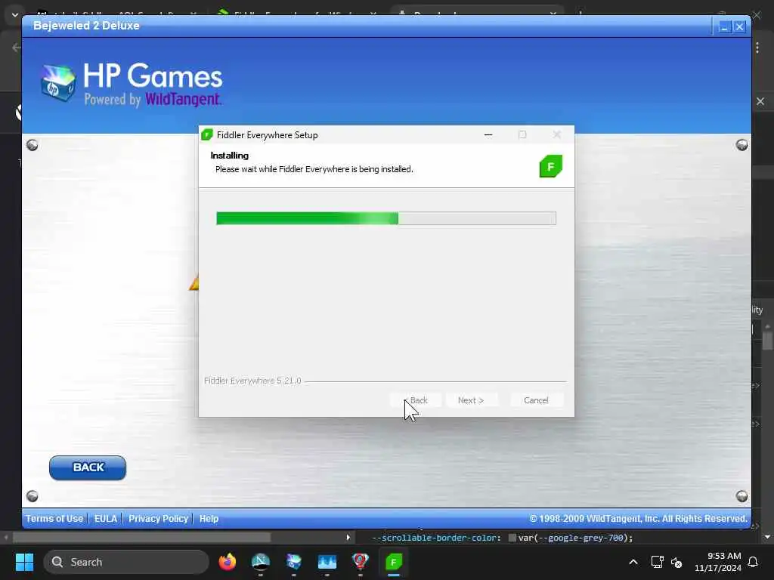774x580 pixels.
Task: Click the Installing heading in the setup
Action: click(x=230, y=156)
